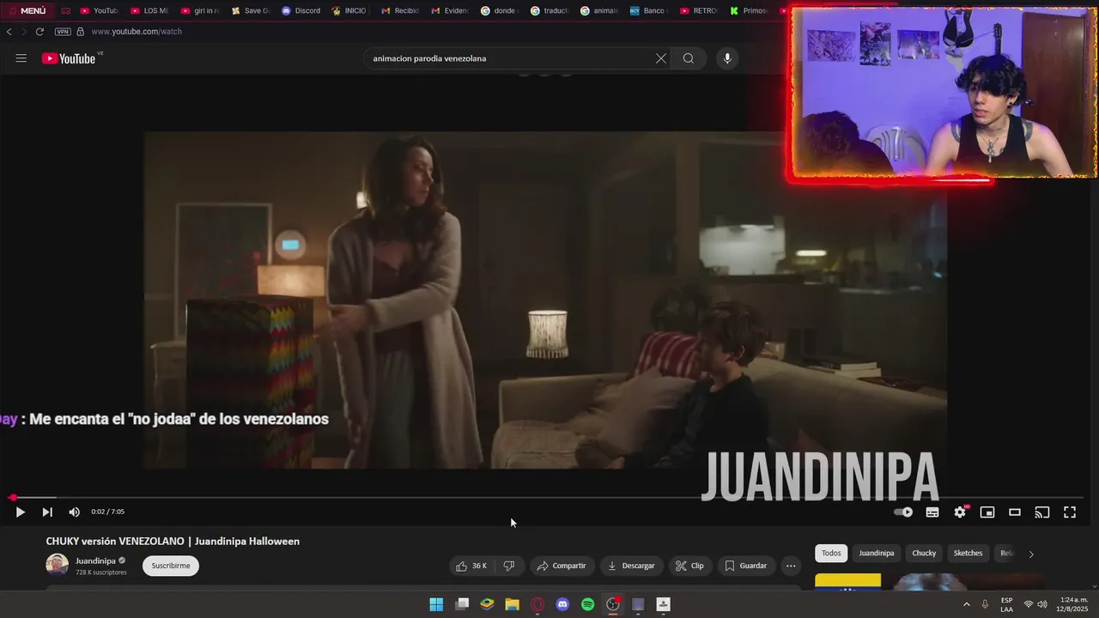The height and width of the screenshot is (618, 1099).
Task: Open Spotify from the taskbar
Action: (587, 604)
